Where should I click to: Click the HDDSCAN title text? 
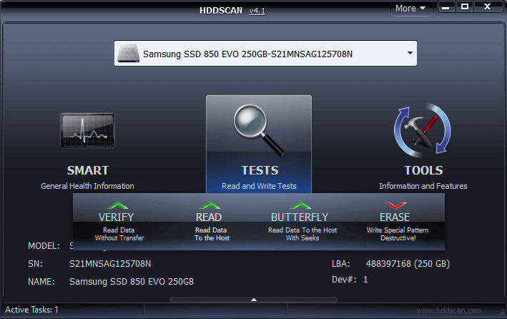pyautogui.click(x=221, y=11)
